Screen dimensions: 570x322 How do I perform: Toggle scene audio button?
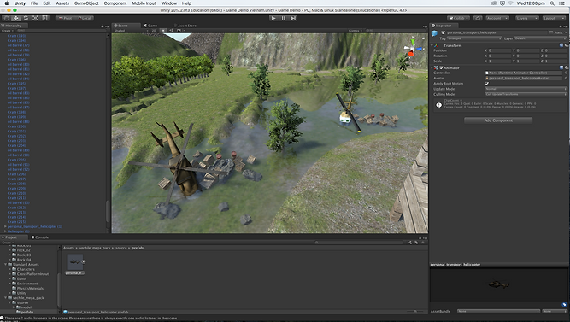pos(171,31)
